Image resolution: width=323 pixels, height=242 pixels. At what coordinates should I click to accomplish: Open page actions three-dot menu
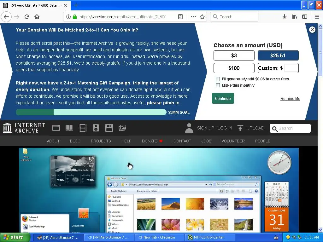click(193, 17)
